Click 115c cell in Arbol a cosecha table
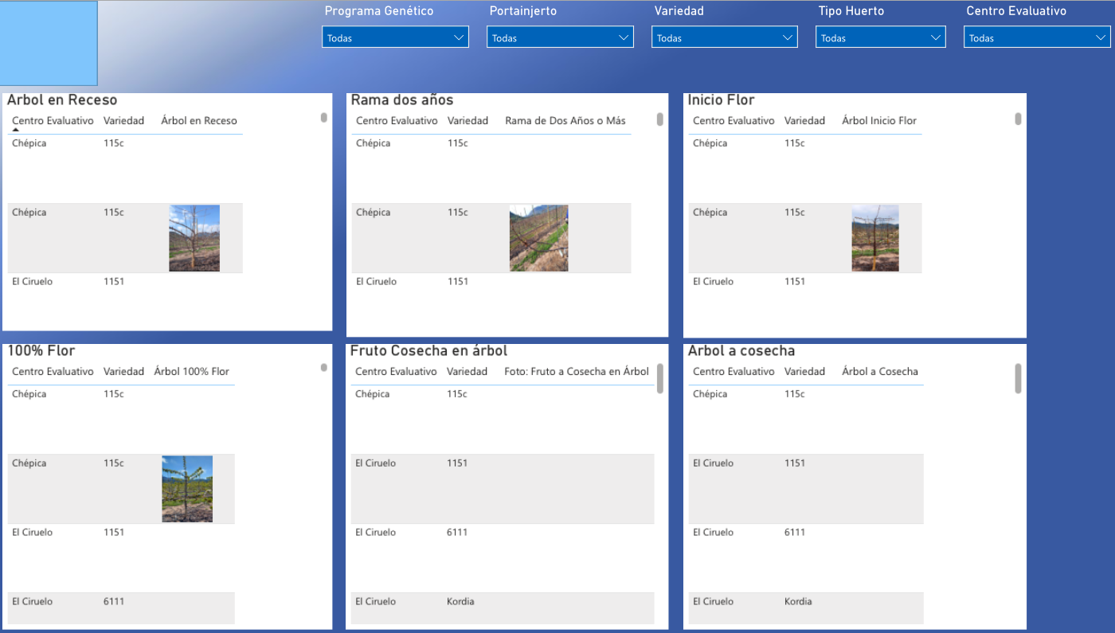Viewport: 1115px width, 633px height. click(x=795, y=394)
